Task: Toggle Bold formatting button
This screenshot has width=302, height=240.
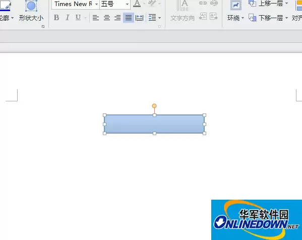Action: tap(56, 18)
